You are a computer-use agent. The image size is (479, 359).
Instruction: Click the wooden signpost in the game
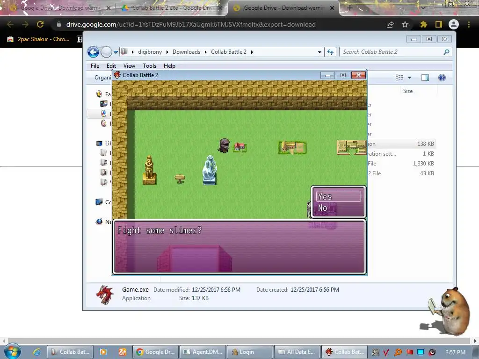[180, 179]
